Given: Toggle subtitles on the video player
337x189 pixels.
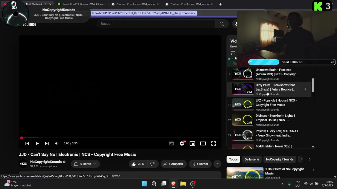Looking at the screenshot, I should [171, 144].
